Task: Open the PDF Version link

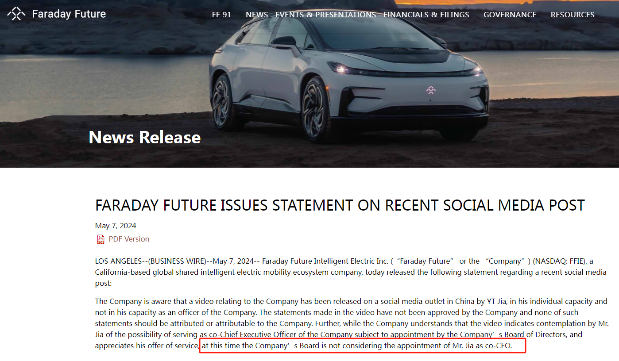Action: [x=129, y=239]
